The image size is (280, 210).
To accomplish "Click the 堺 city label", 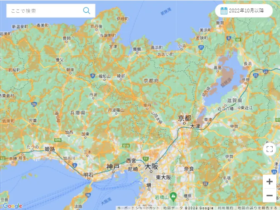I will (x=149, y=186).
